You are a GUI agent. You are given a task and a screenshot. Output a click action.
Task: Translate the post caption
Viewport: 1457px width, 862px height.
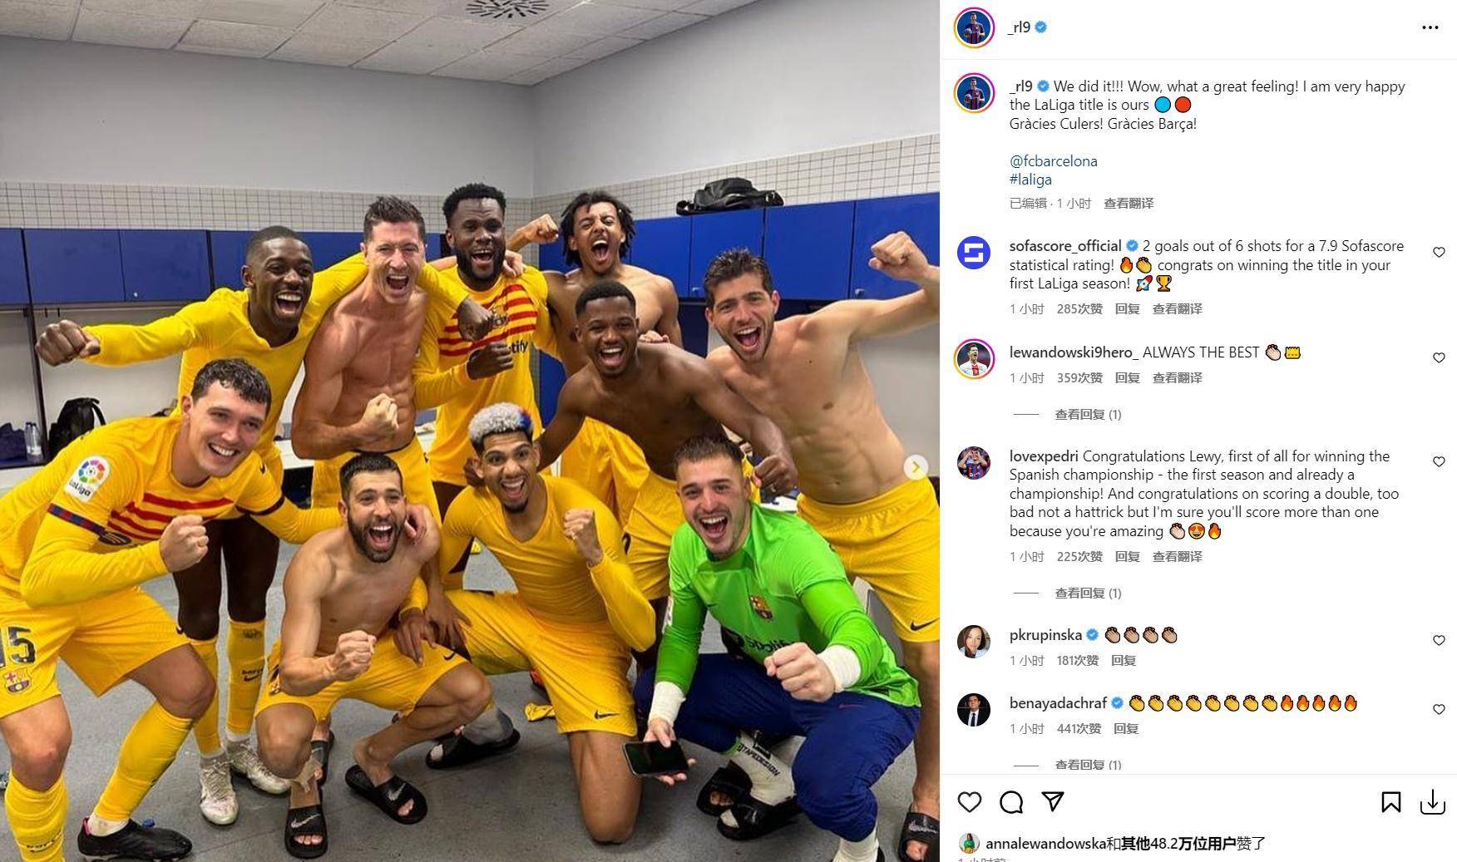pos(1129,203)
